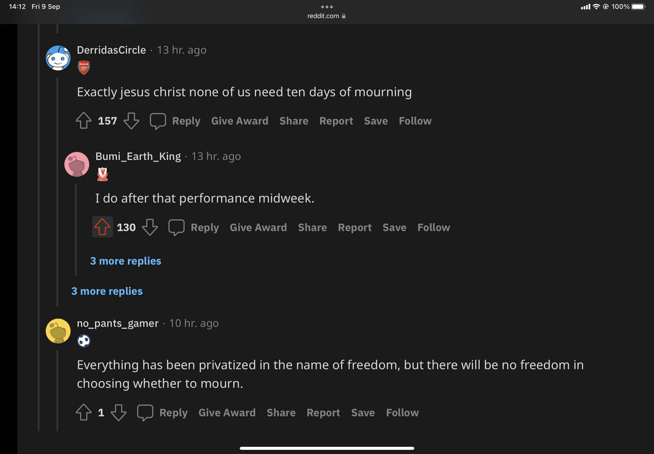Follow no_pants_gamer's comment
Viewport: 654px width, 454px height.
coord(402,413)
